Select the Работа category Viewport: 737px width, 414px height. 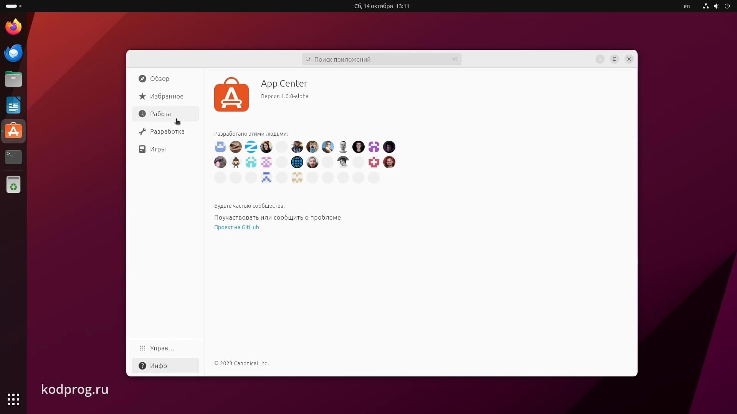[165, 114]
